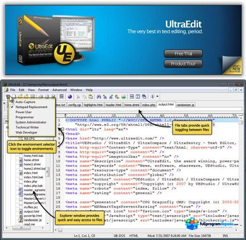Select myfiles.prj in the explorer list

(x=31, y=207)
